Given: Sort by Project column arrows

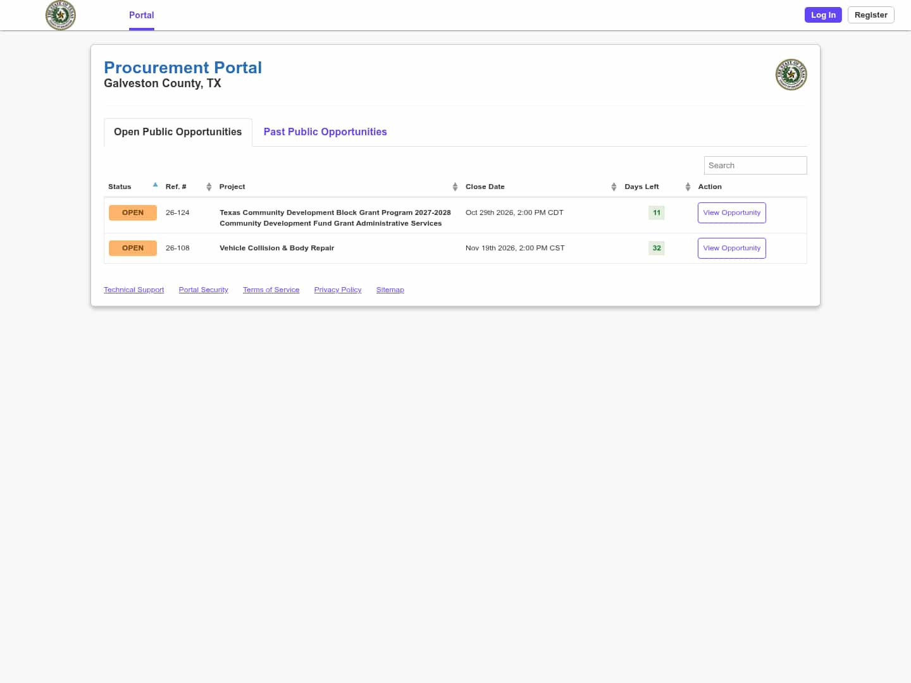Looking at the screenshot, I should [455, 187].
